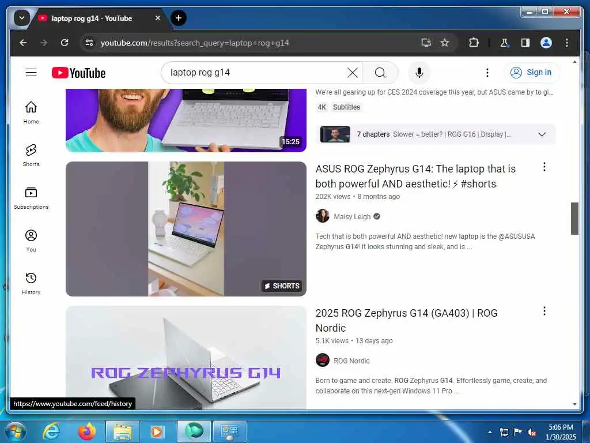Click the Subtitles badge

pyautogui.click(x=346, y=107)
